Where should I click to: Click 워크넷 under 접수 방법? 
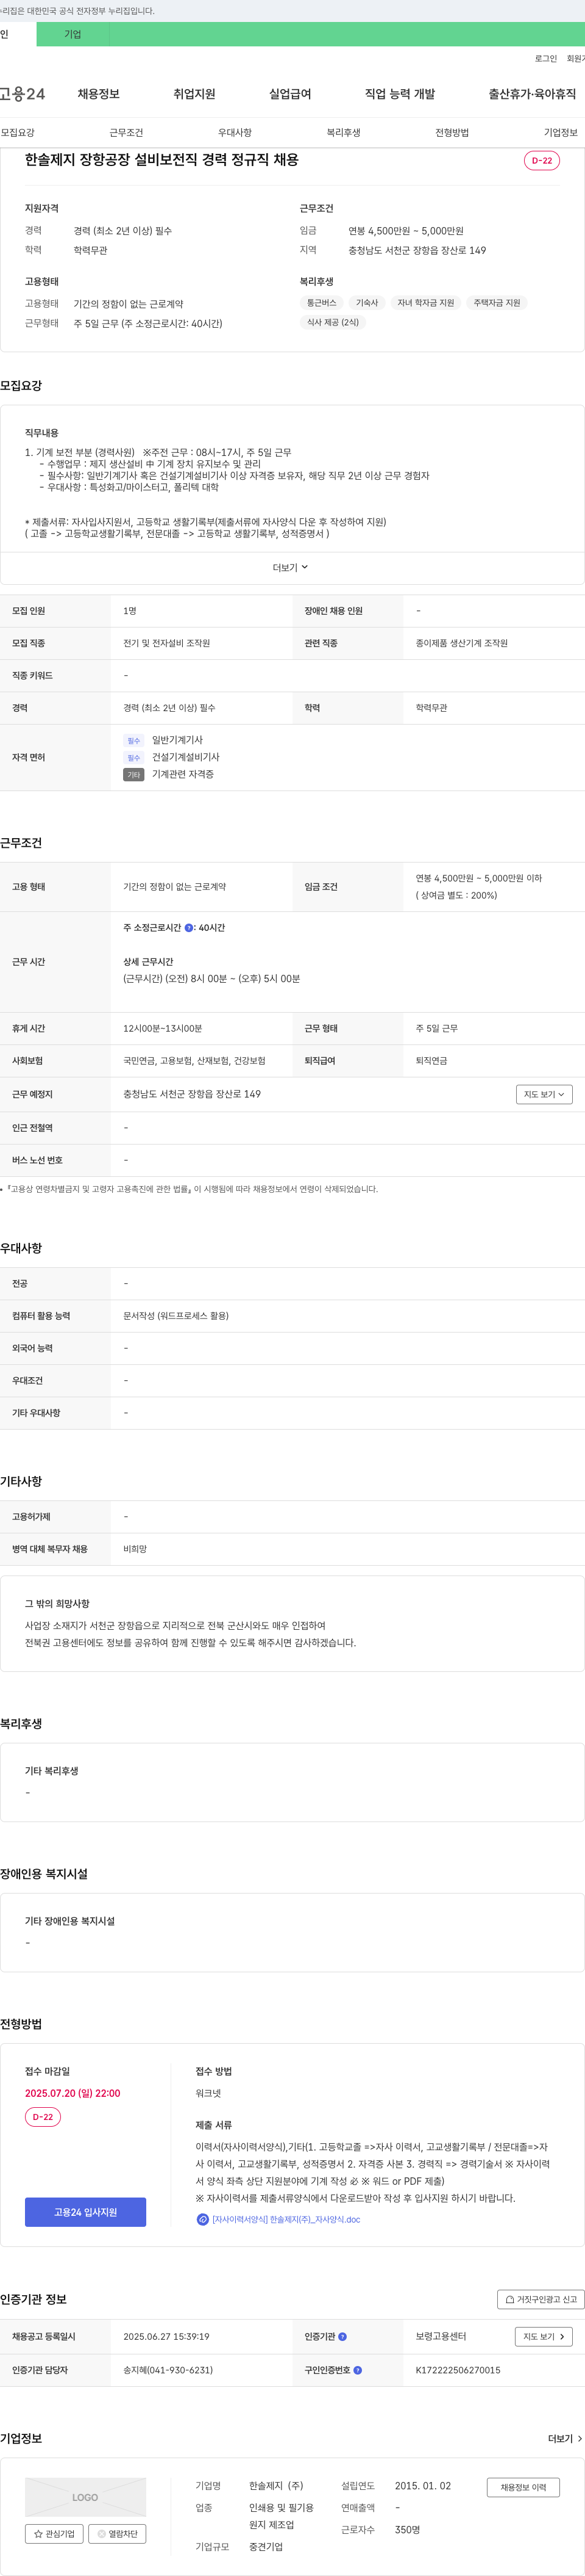click(x=208, y=2093)
